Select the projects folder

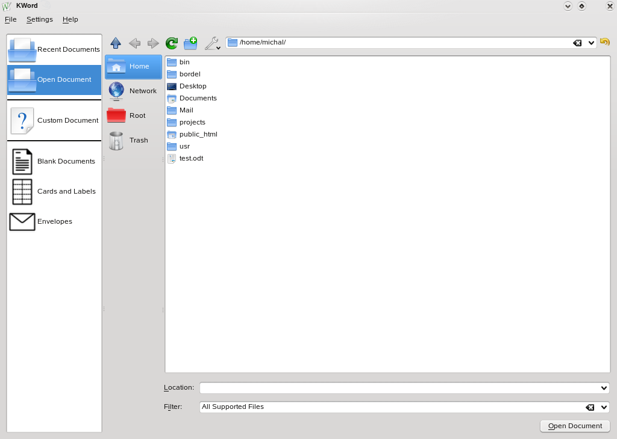click(186, 122)
